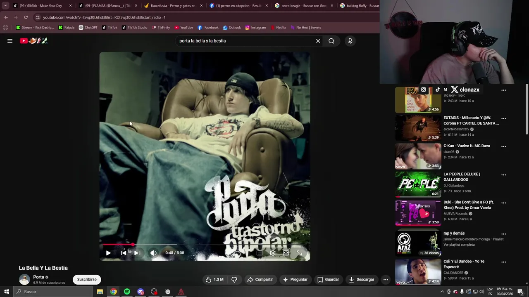Toggle subtitles in the video player
This screenshot has width=529, height=297.
259,253
